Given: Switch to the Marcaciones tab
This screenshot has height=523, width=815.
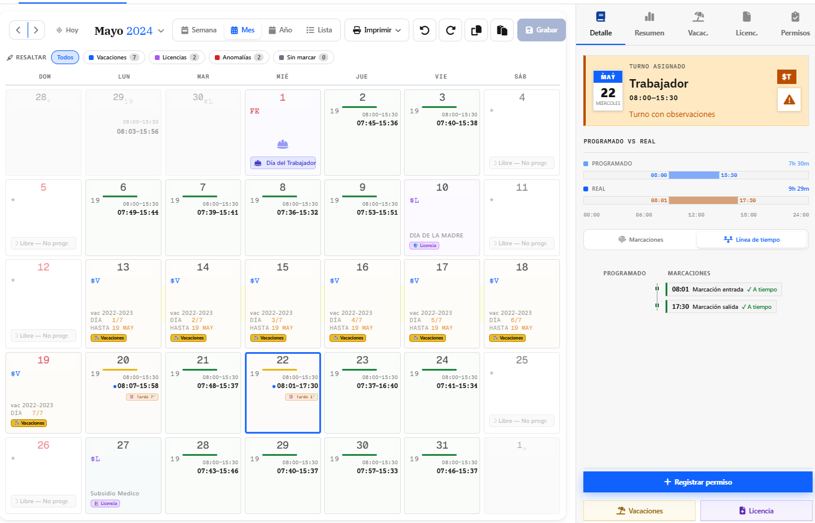Looking at the screenshot, I should (640, 239).
